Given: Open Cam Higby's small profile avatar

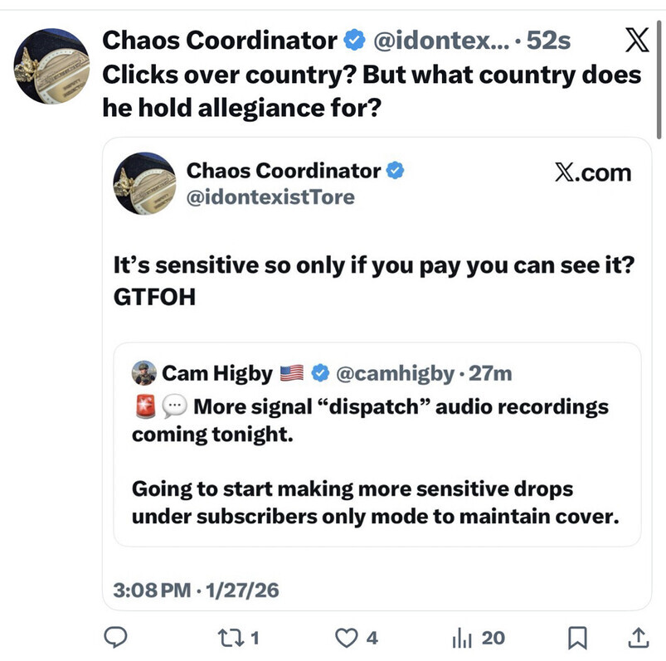Looking at the screenshot, I should click(144, 374).
